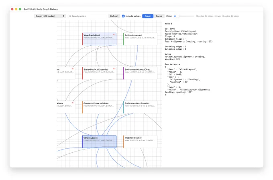The height and width of the screenshot is (180, 273).
Task: Click the Zoom label
Action: click(169, 16)
